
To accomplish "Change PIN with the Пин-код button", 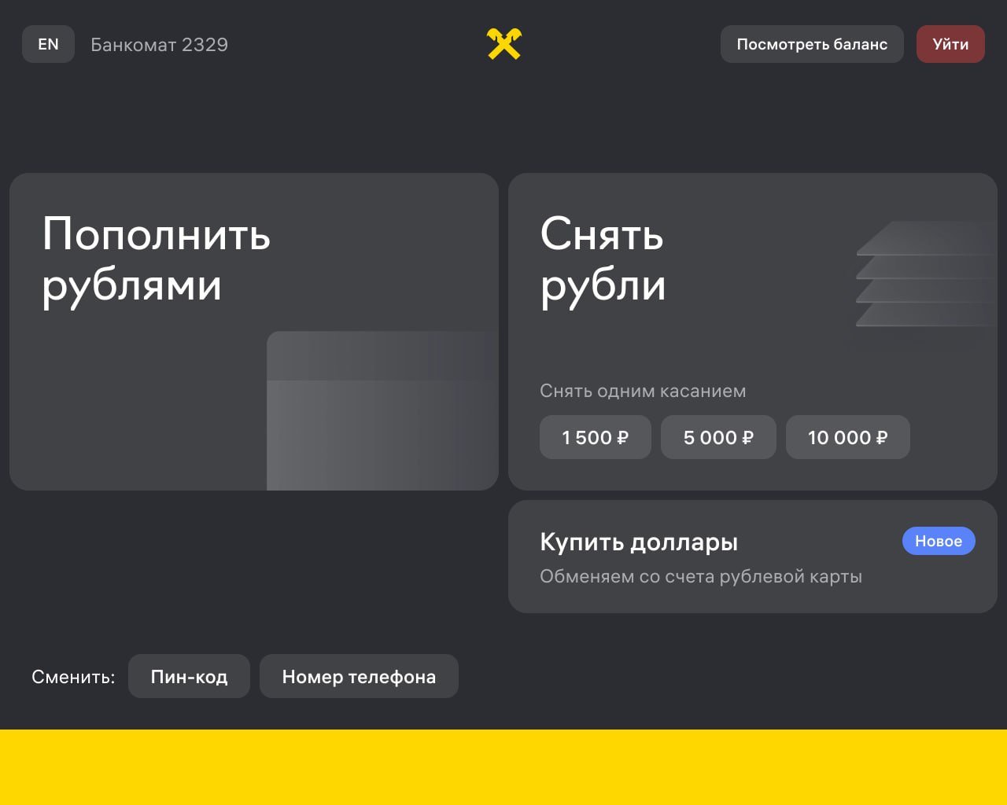I will pos(189,676).
